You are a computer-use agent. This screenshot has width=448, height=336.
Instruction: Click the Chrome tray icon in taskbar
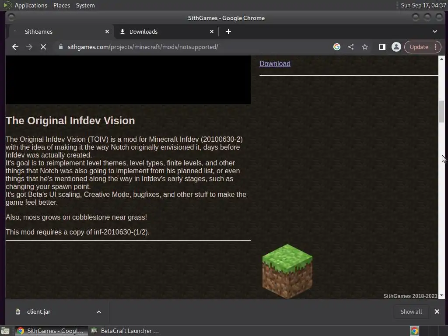point(414,331)
